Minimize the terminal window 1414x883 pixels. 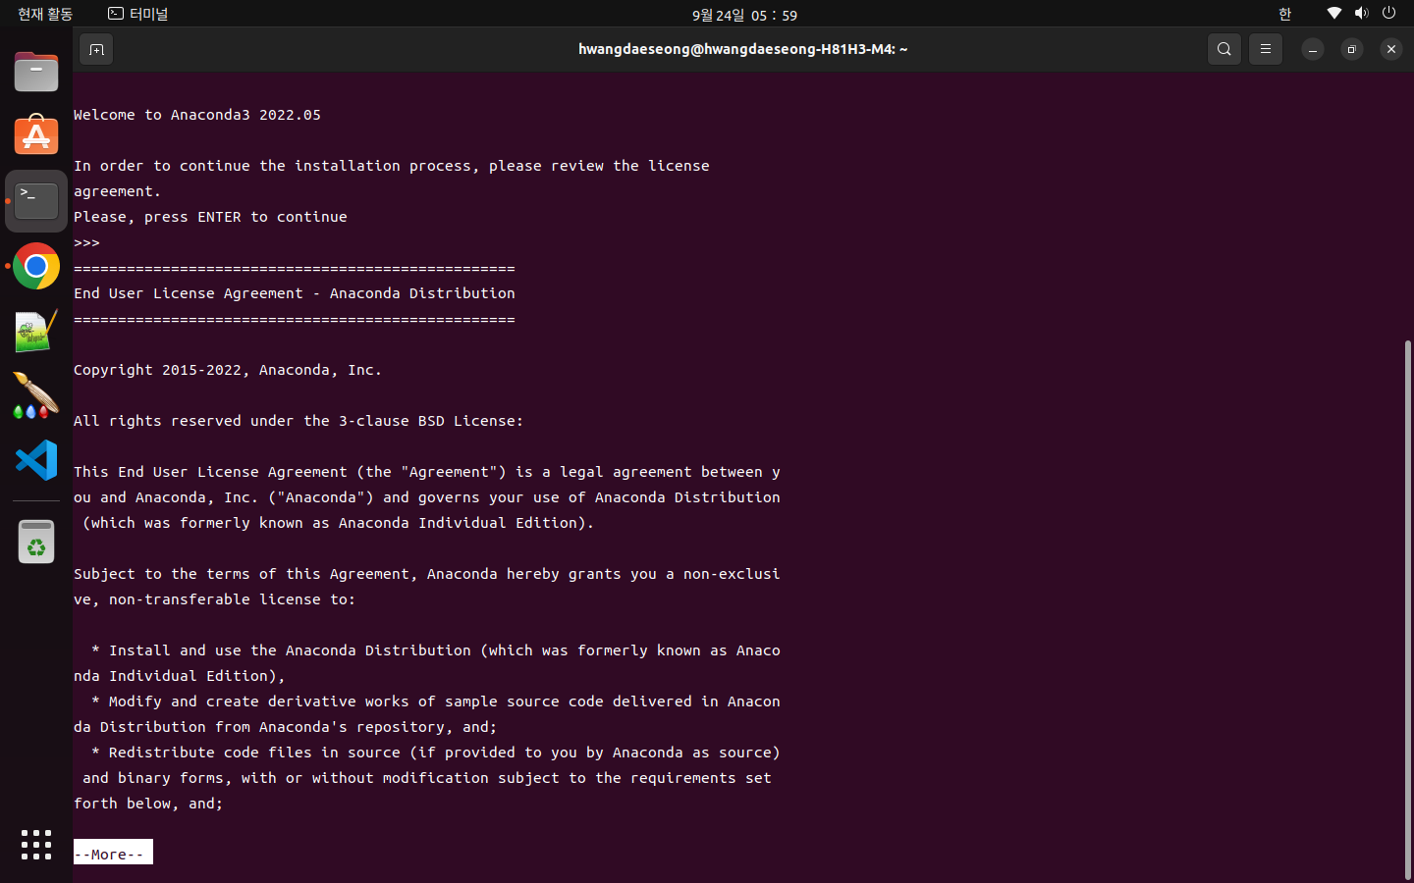coord(1313,49)
